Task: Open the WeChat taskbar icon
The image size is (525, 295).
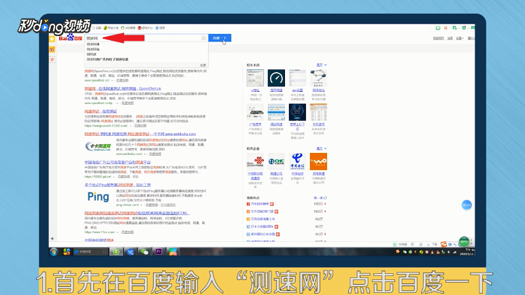Action: click(x=145, y=251)
